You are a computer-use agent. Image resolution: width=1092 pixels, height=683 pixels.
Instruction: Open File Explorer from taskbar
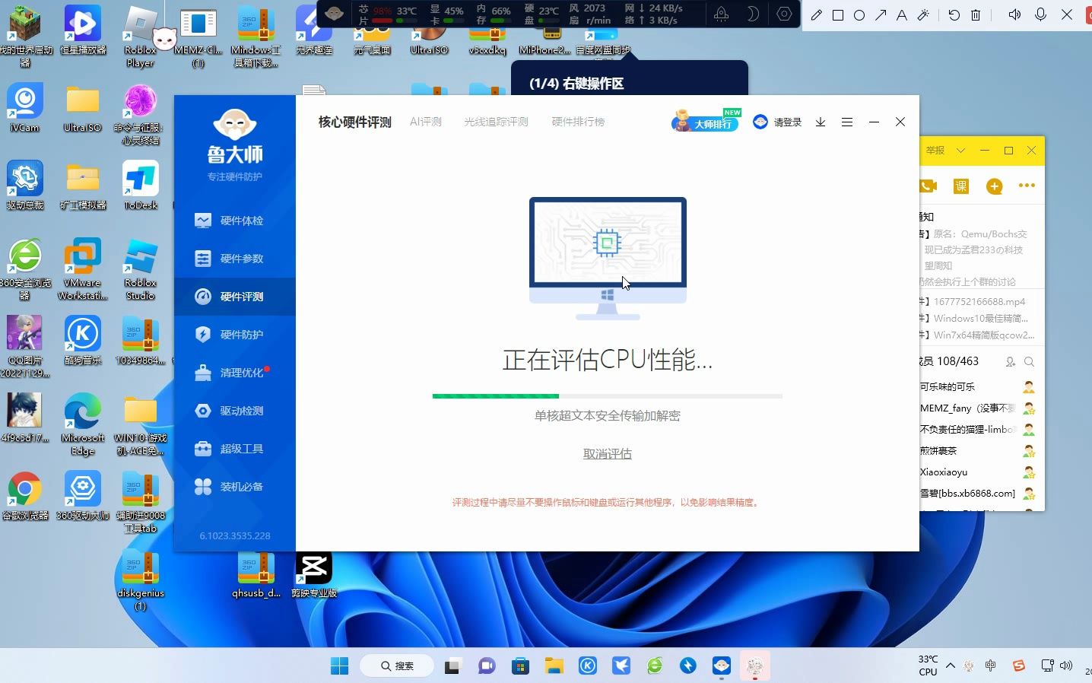pos(554,666)
